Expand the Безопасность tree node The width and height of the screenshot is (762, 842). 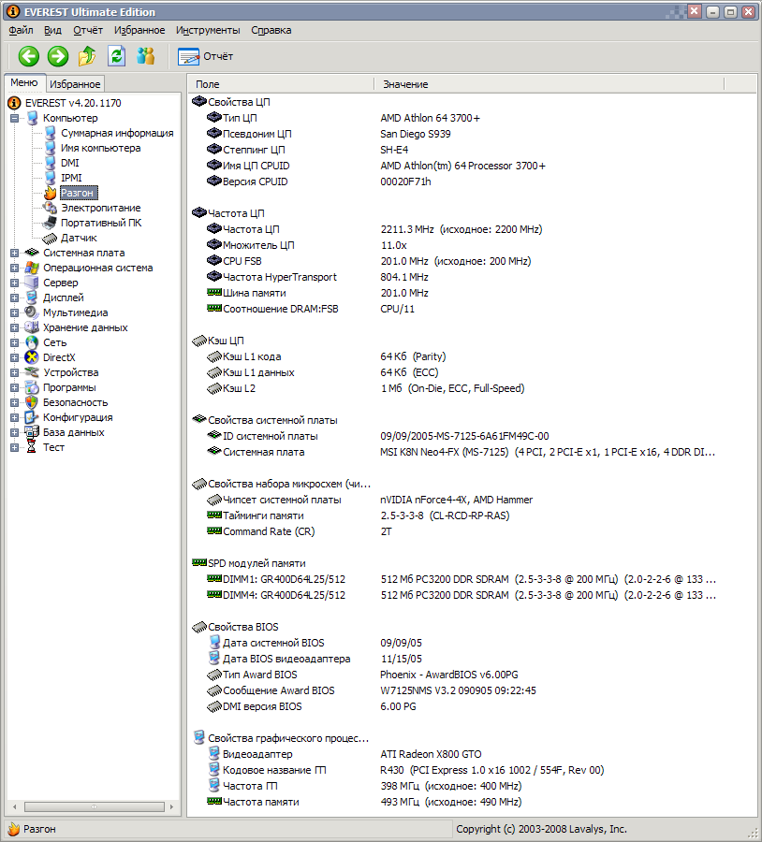[14, 402]
